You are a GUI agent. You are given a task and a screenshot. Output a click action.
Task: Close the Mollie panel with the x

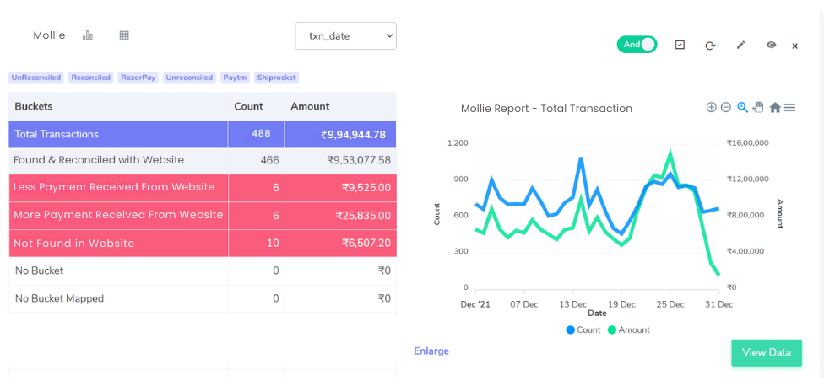pos(795,46)
